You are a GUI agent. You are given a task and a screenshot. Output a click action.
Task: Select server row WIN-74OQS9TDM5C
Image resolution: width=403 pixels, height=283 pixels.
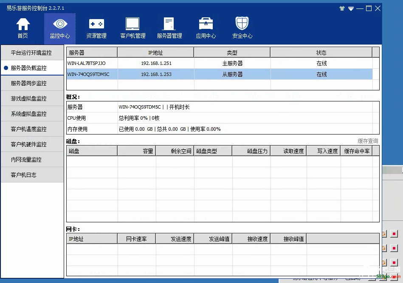[220, 74]
